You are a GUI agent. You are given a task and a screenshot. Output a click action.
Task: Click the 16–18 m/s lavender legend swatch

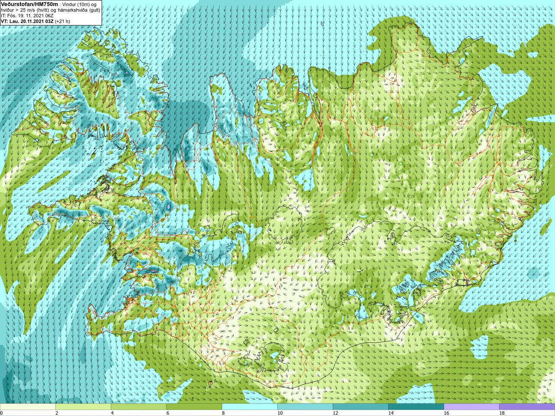[472, 407]
